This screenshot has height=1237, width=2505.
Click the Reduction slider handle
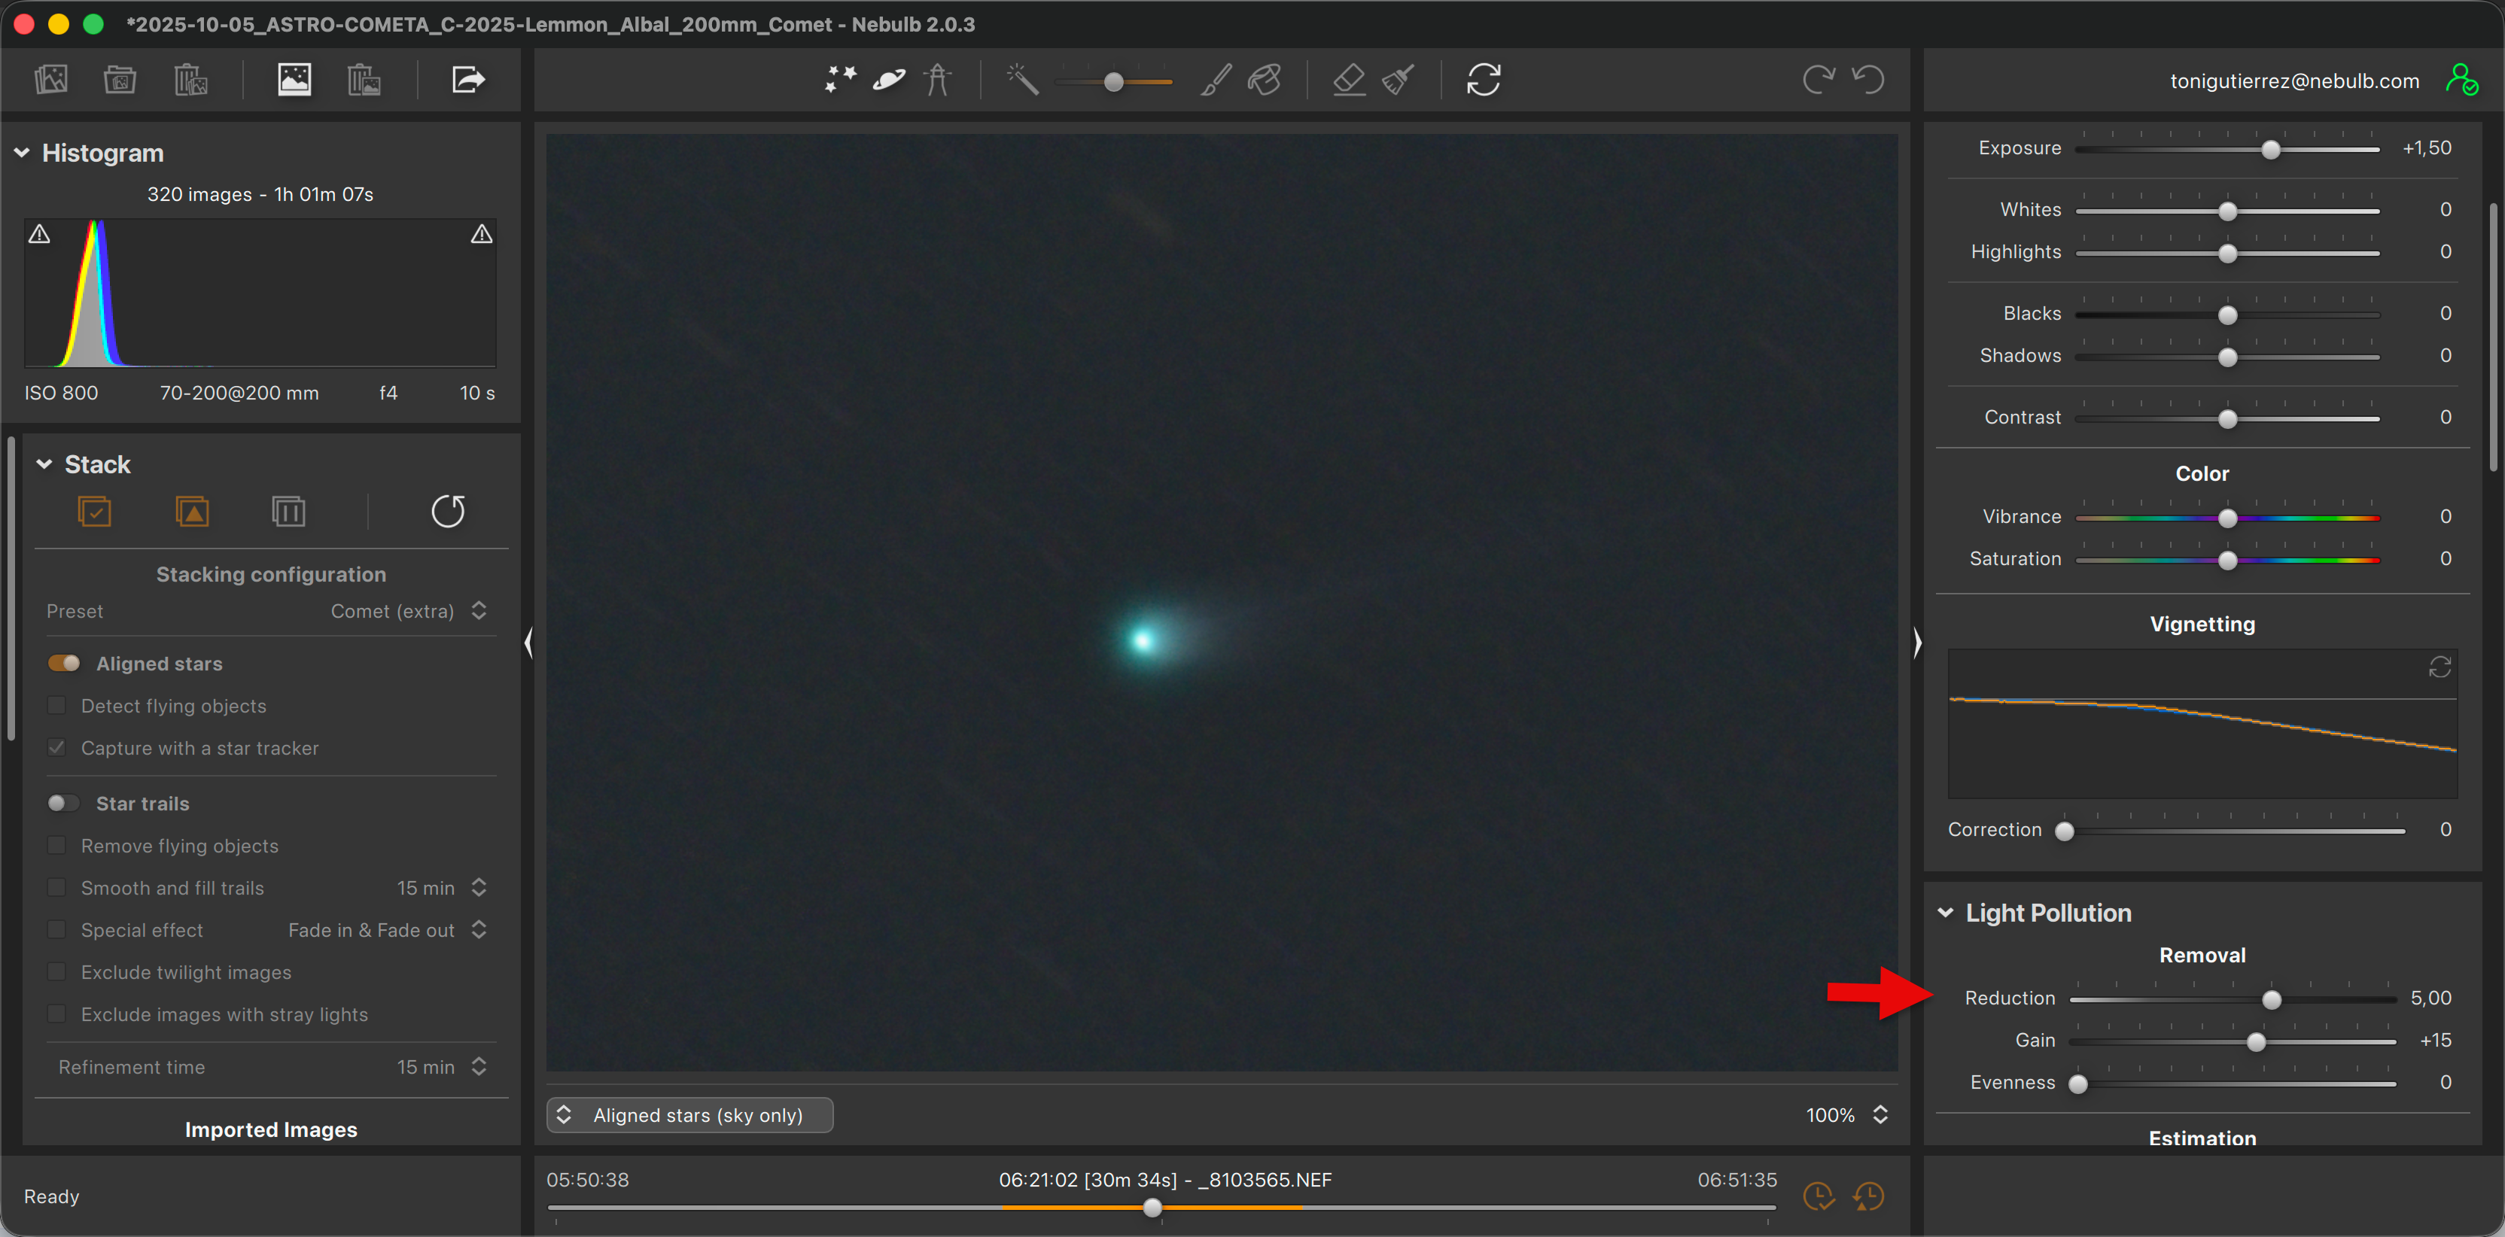click(2271, 1000)
